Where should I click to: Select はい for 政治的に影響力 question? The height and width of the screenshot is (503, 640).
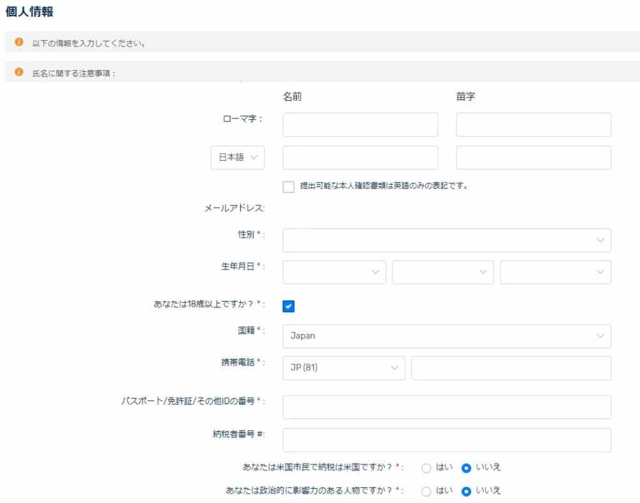click(x=426, y=491)
